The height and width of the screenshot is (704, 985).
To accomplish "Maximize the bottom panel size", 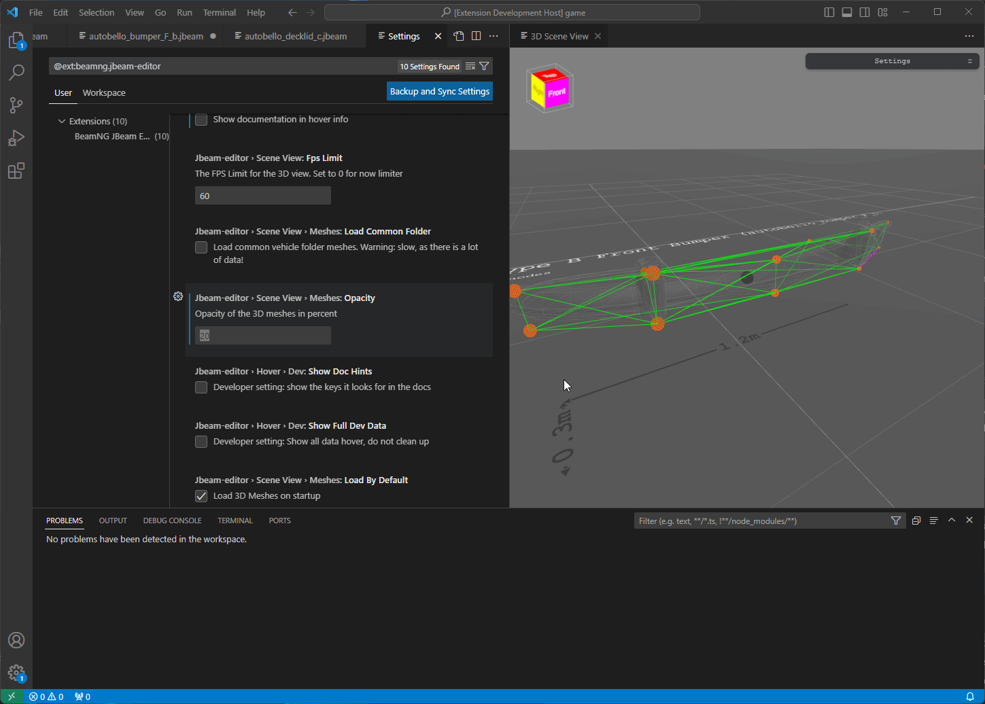I will [952, 520].
